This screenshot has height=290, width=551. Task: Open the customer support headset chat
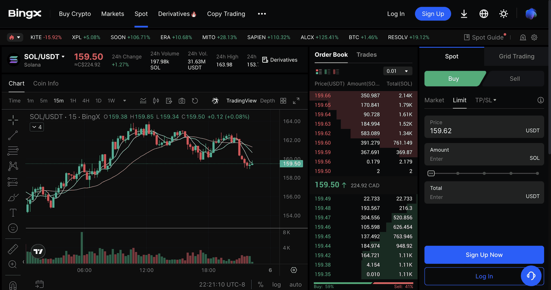pos(531,276)
